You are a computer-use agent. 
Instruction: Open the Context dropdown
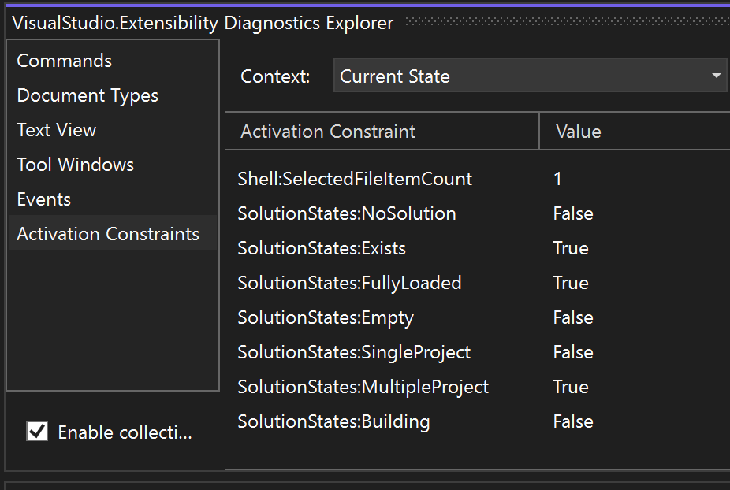click(x=528, y=75)
